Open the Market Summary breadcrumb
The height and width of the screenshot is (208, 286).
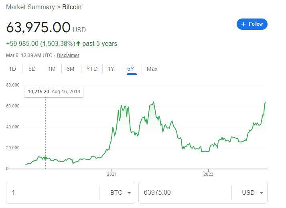point(30,7)
